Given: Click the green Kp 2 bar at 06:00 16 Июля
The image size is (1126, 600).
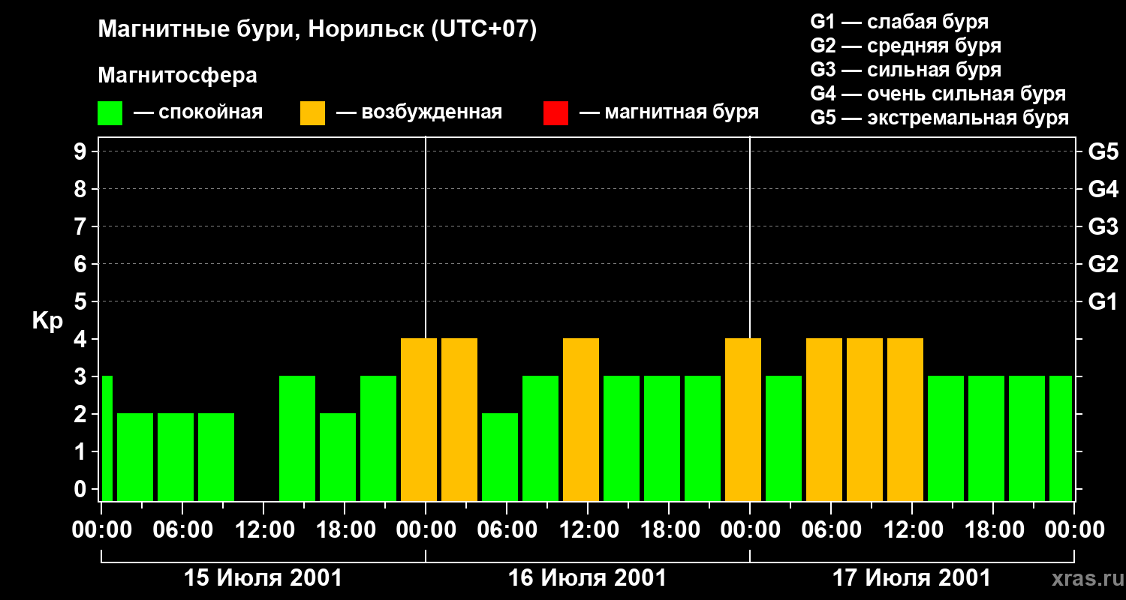Looking at the screenshot, I should pyautogui.click(x=500, y=457).
